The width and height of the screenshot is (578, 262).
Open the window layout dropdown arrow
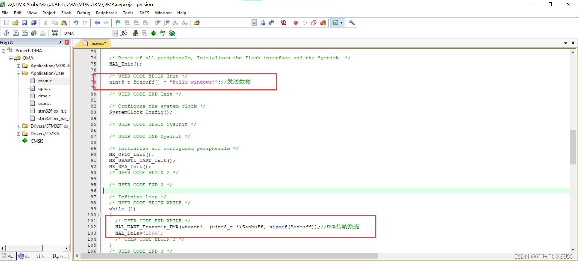(342, 23)
